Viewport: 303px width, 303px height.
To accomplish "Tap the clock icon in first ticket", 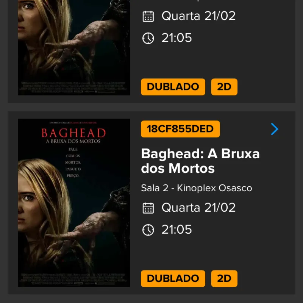I will click(x=148, y=38).
